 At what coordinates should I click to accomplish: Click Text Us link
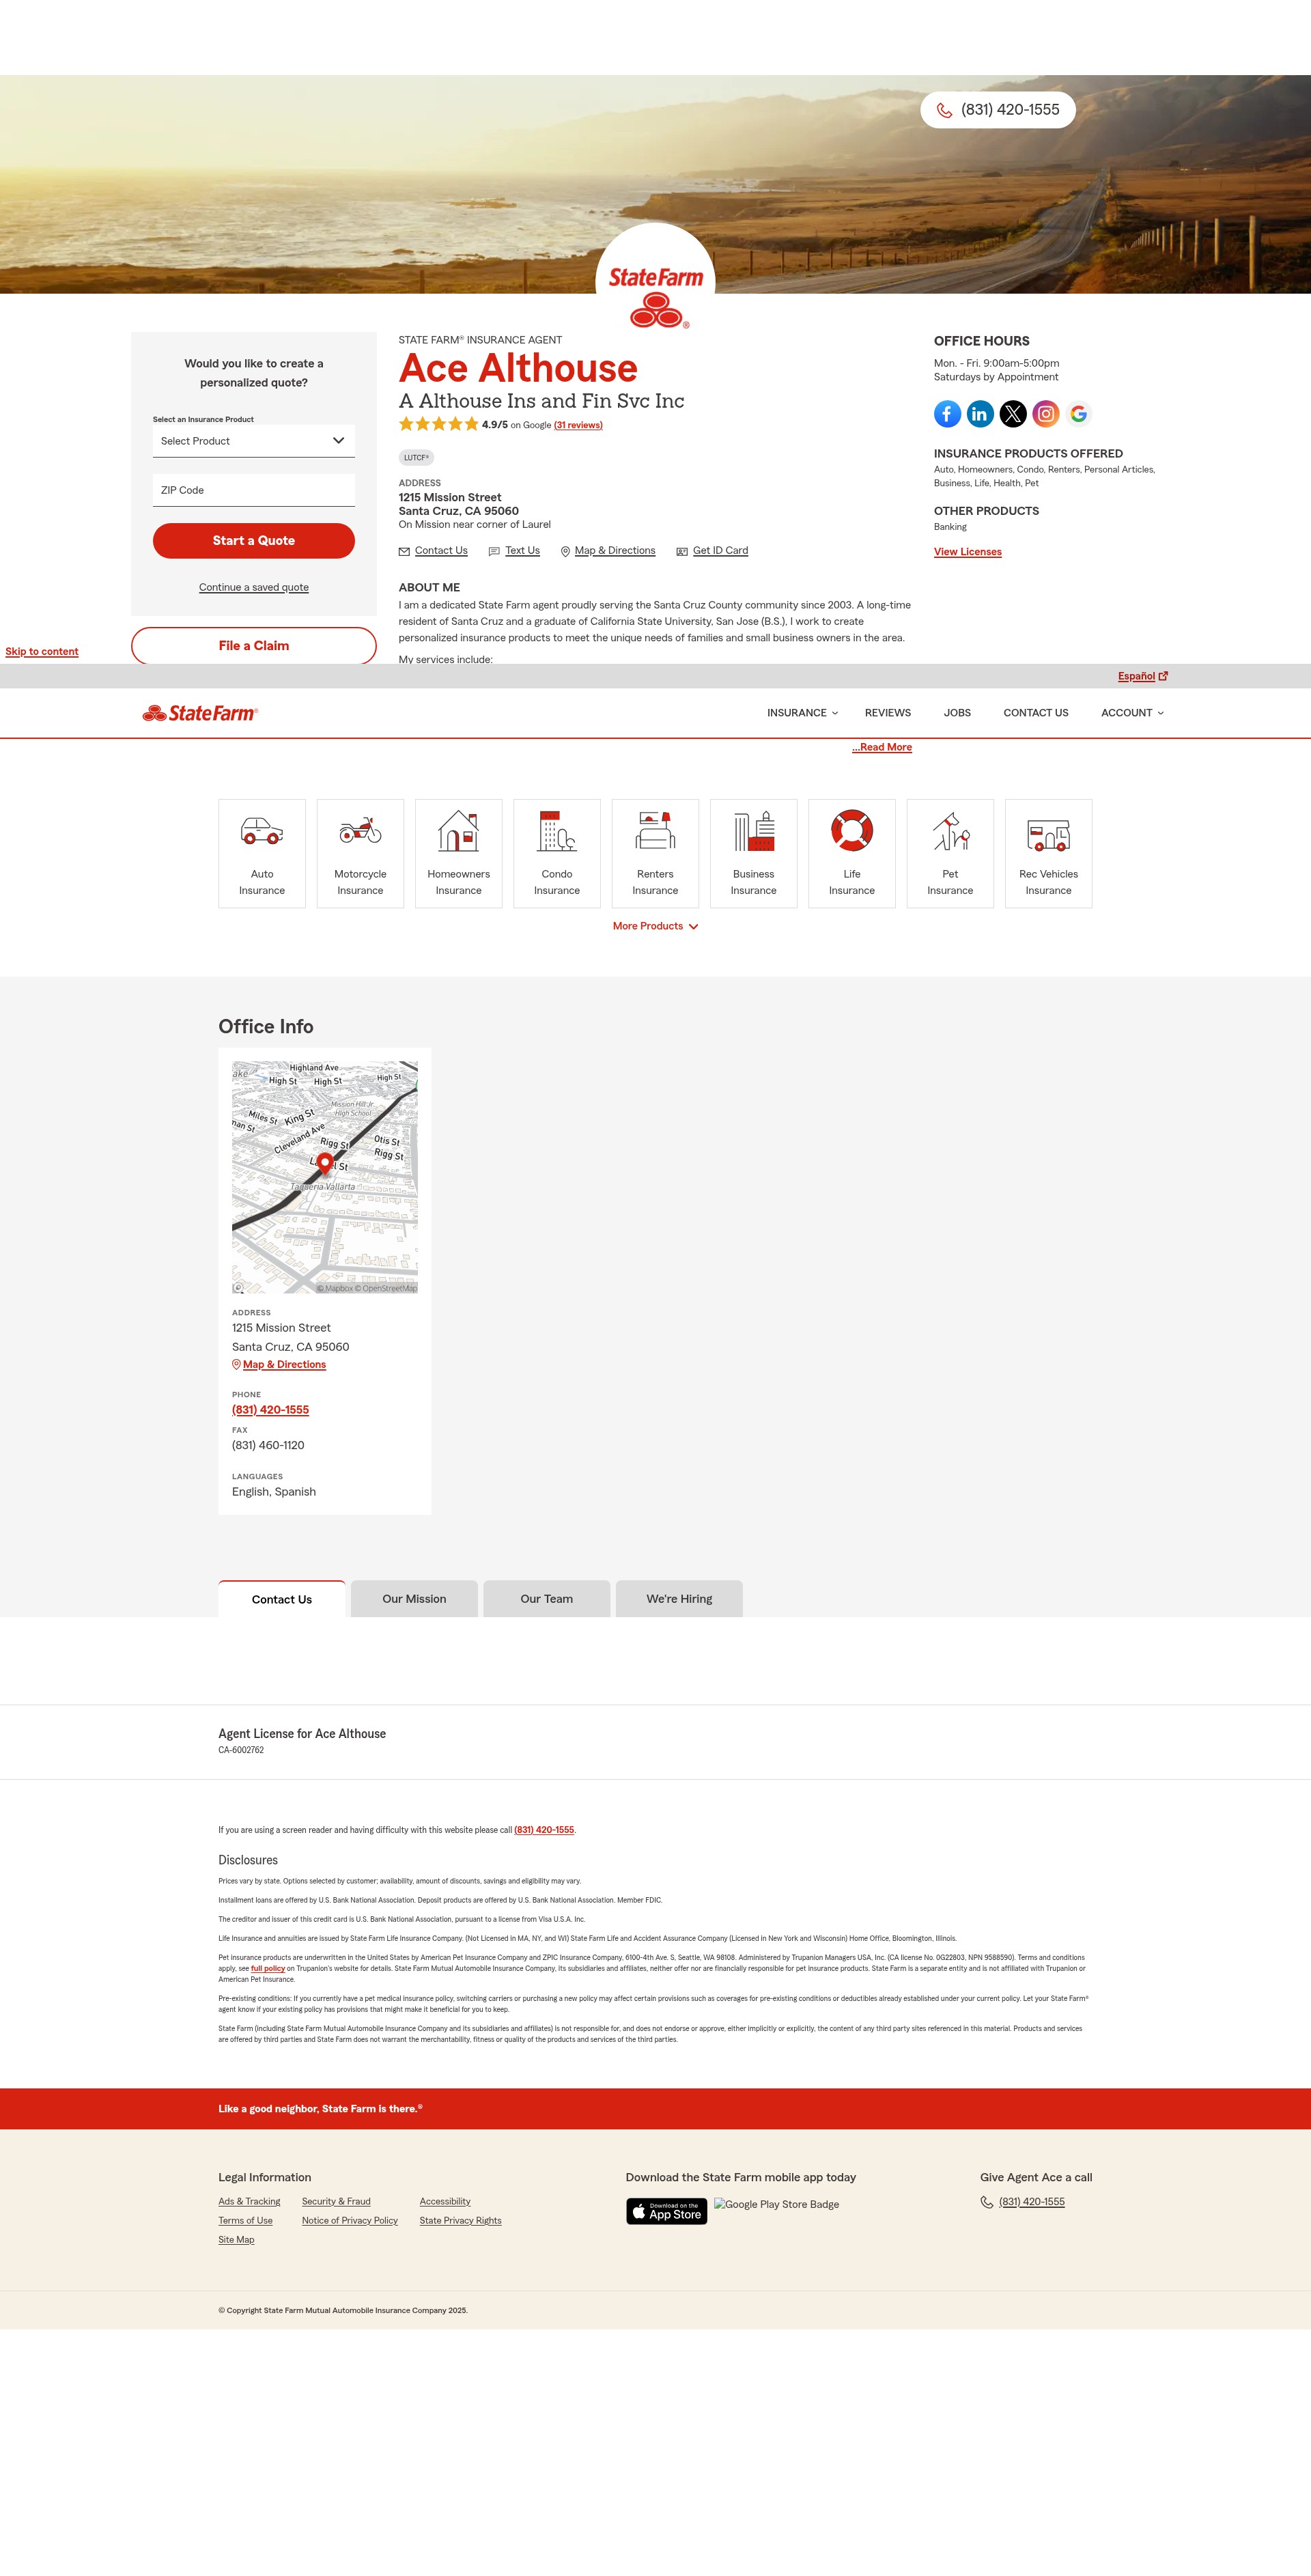pyautogui.click(x=522, y=551)
